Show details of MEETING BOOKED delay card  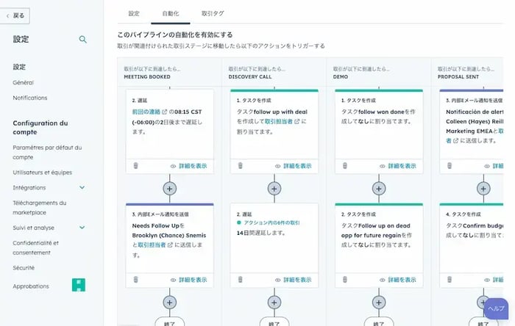188,166
